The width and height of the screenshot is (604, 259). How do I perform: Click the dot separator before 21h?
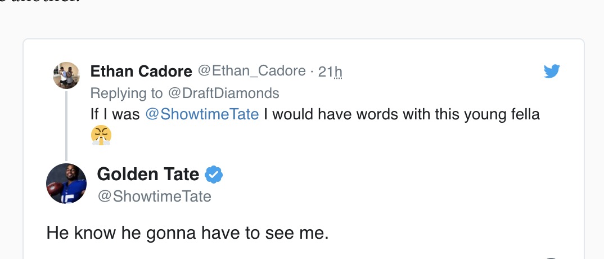312,72
